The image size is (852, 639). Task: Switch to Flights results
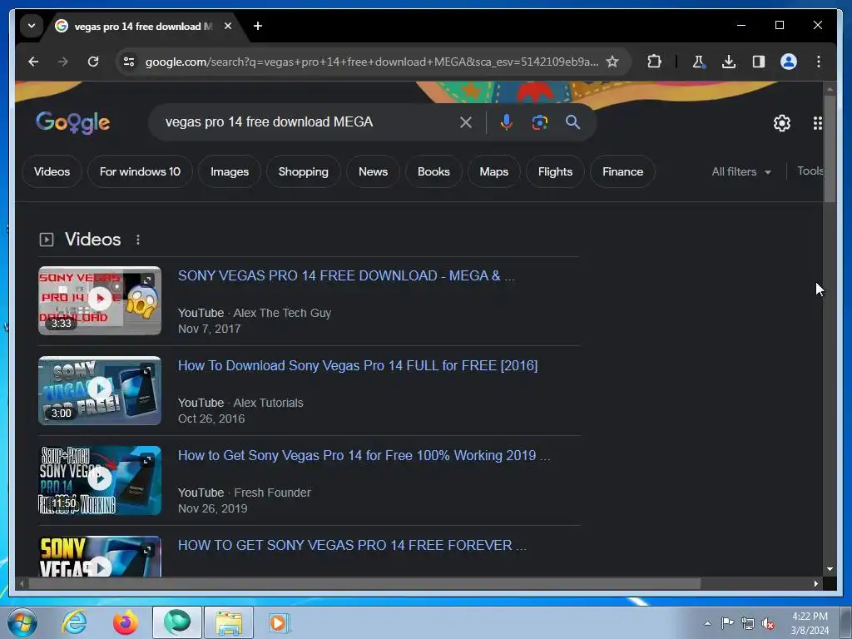coord(555,171)
